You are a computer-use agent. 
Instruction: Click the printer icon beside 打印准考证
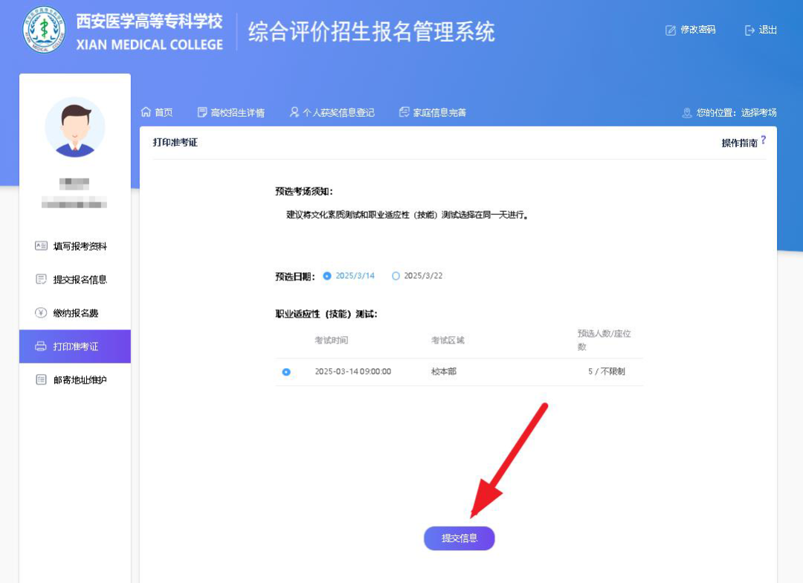click(41, 347)
